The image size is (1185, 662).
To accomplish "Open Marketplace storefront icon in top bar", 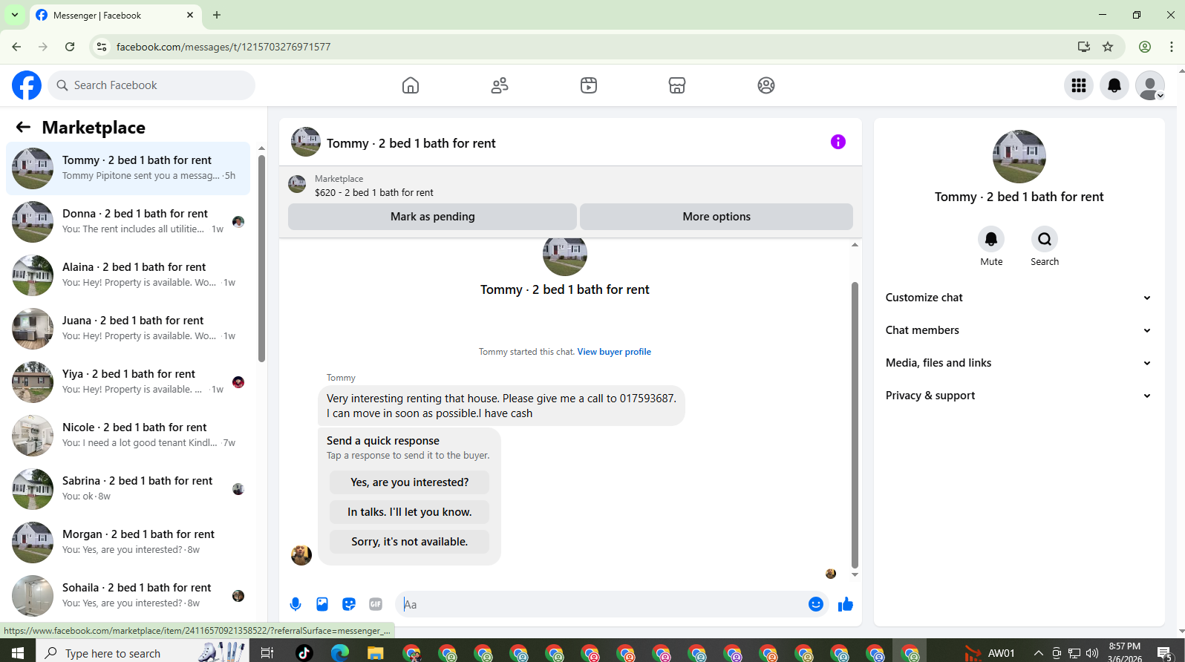I will pos(677,85).
